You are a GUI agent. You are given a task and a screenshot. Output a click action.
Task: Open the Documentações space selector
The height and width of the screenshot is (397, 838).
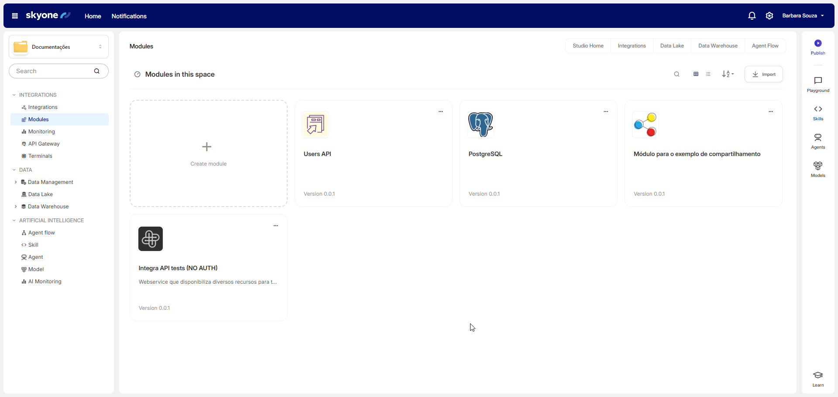coord(58,47)
